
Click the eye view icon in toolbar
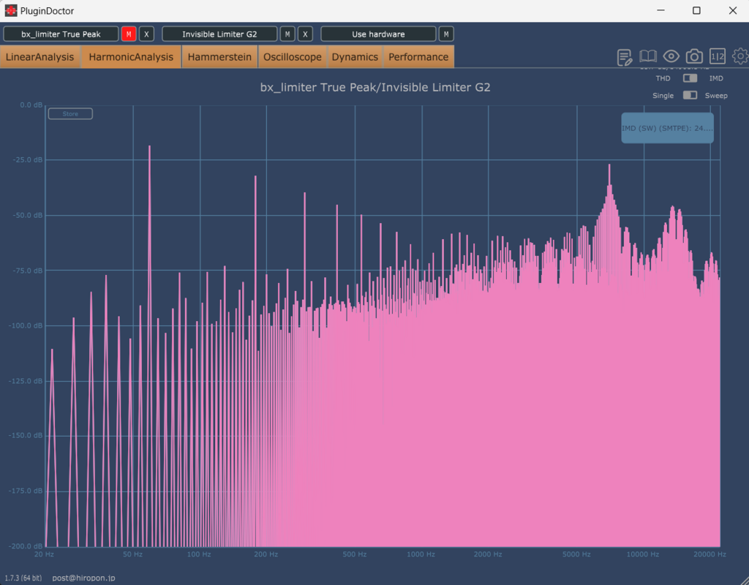671,56
